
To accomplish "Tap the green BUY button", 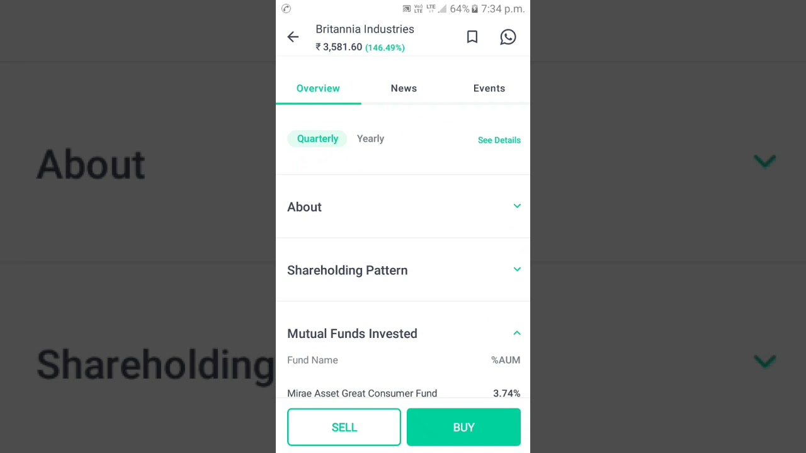I will coord(463,427).
